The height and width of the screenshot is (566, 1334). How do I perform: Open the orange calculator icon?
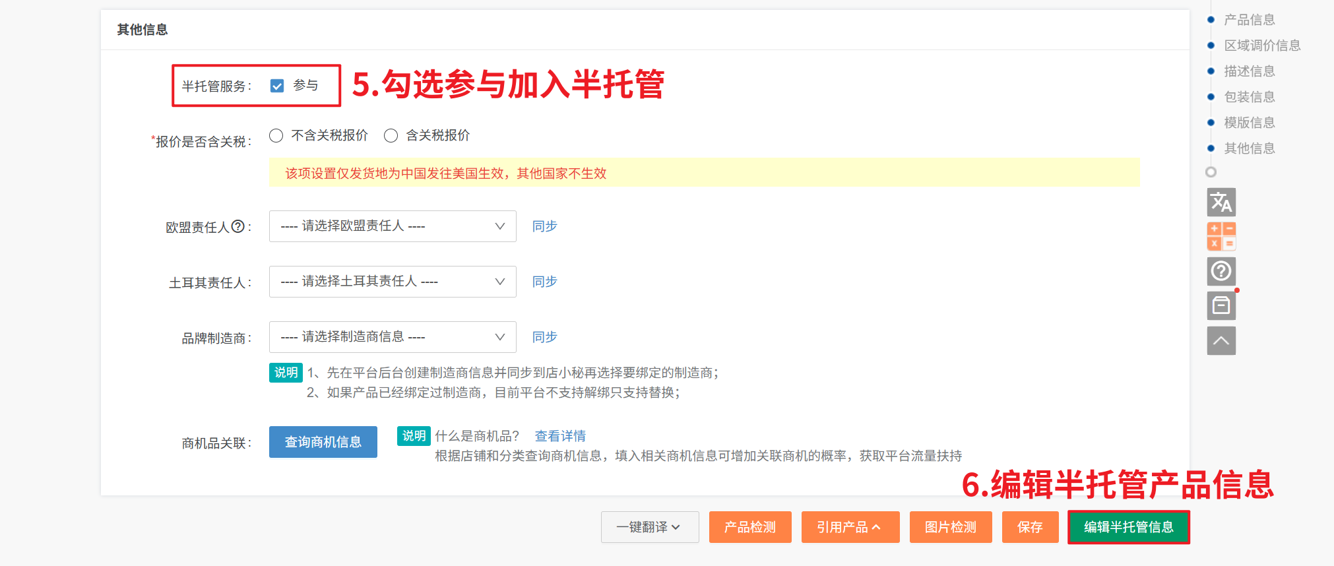(x=1221, y=236)
